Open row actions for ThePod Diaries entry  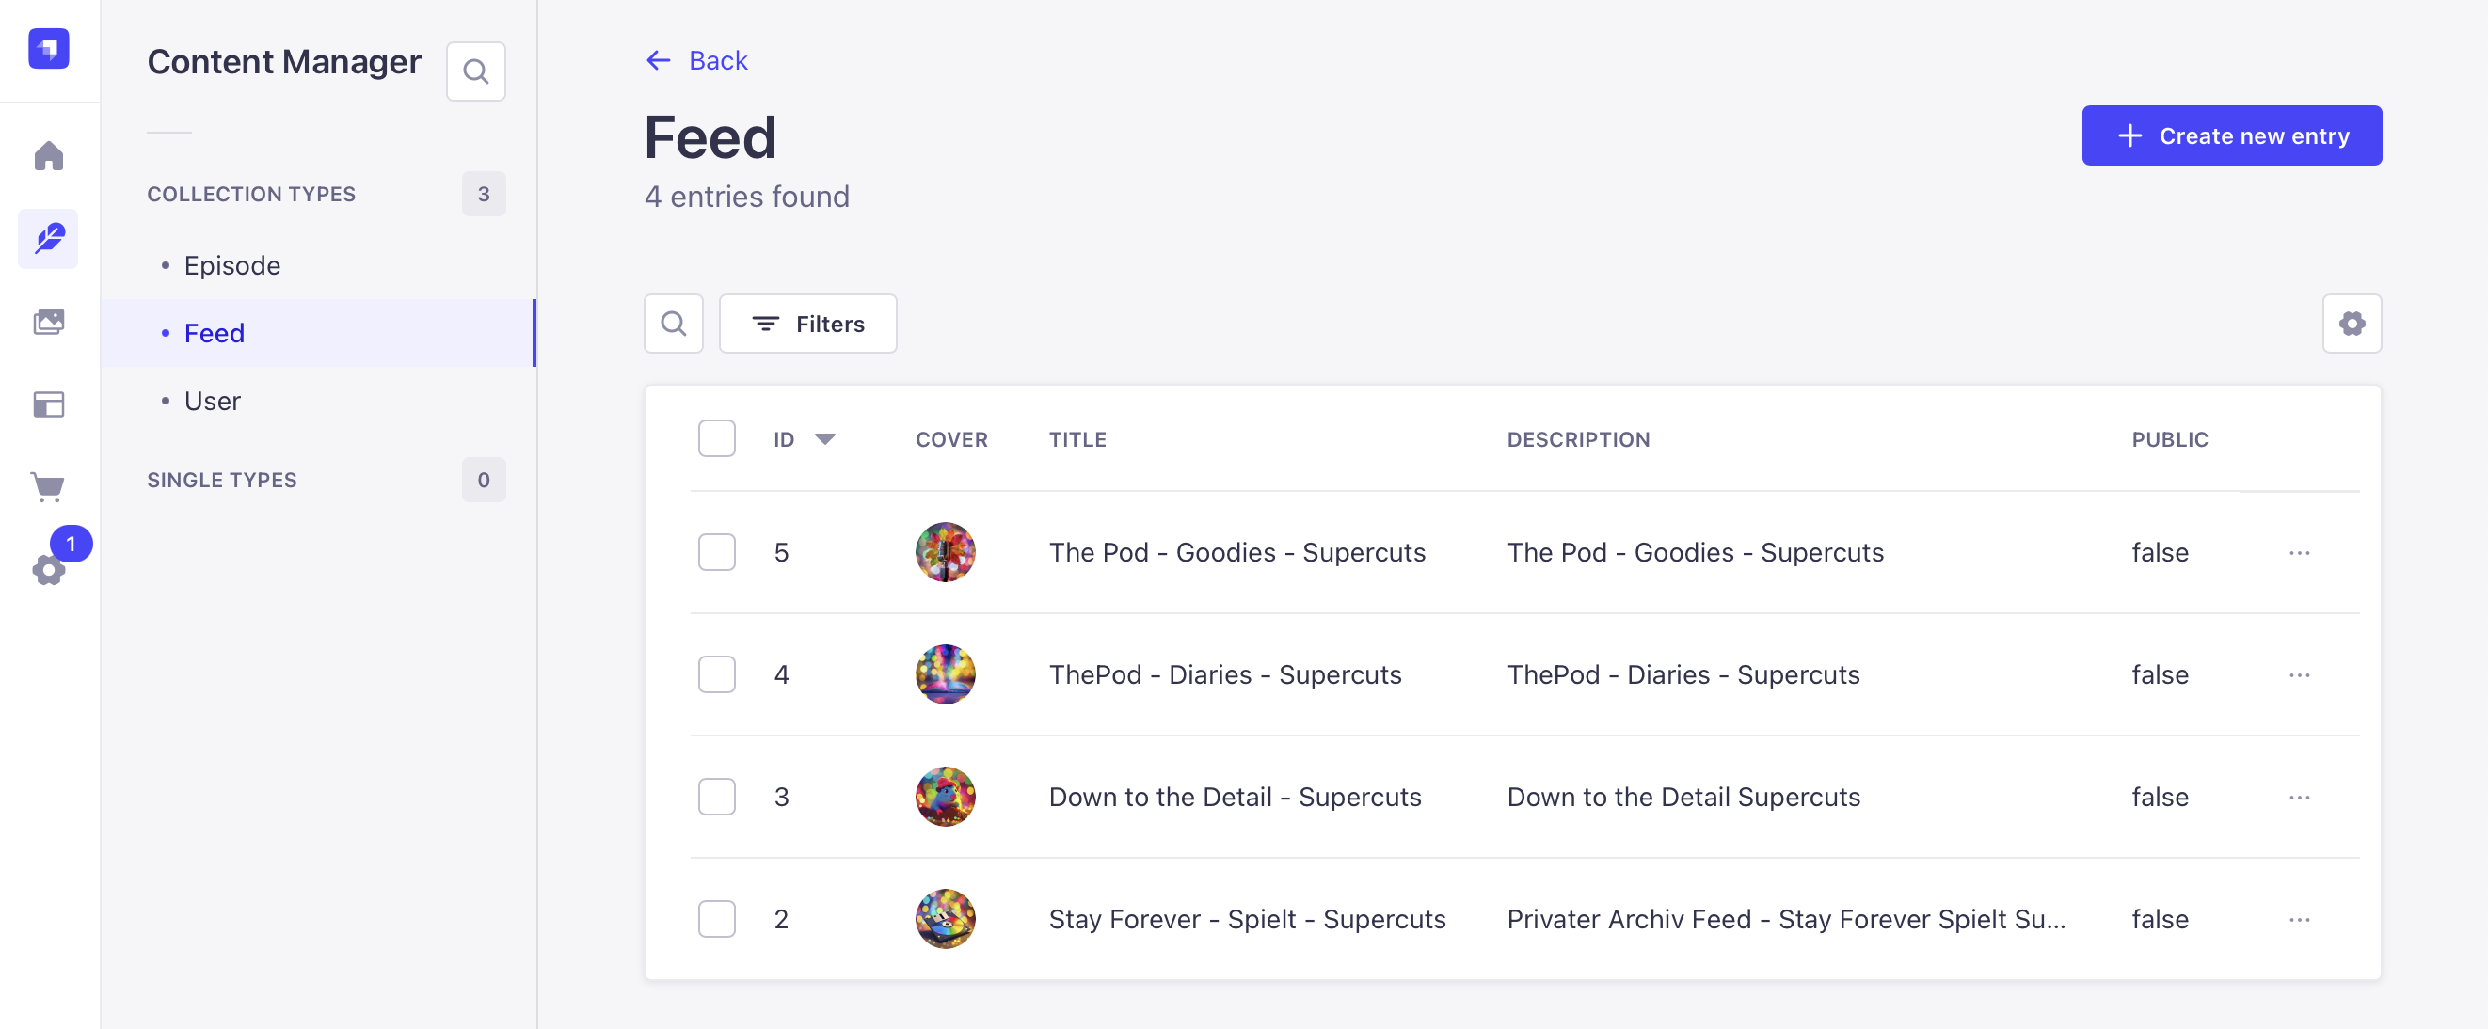point(2299,674)
